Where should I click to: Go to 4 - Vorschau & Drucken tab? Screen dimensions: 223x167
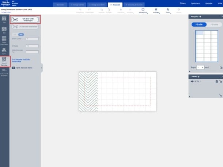[x=134, y=5]
